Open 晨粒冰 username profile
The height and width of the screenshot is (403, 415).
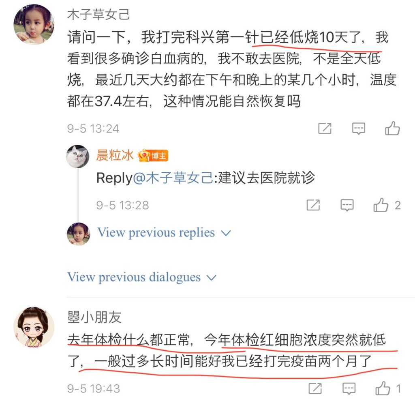(115, 155)
